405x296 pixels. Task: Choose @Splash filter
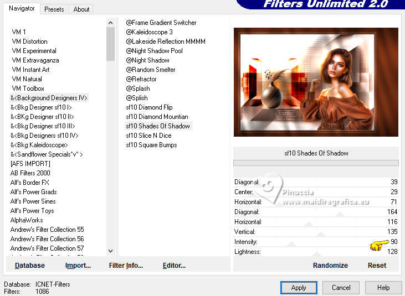coord(138,89)
